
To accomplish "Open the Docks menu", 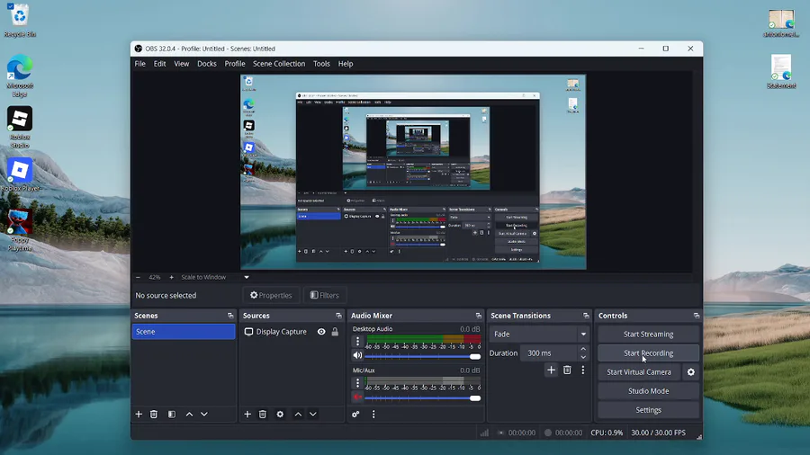I will pos(207,64).
